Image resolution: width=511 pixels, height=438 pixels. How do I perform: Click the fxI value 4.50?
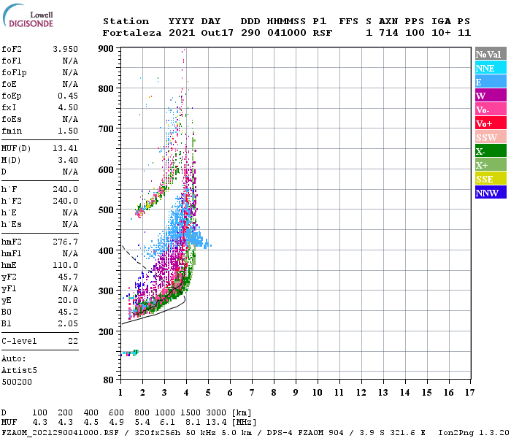point(68,107)
